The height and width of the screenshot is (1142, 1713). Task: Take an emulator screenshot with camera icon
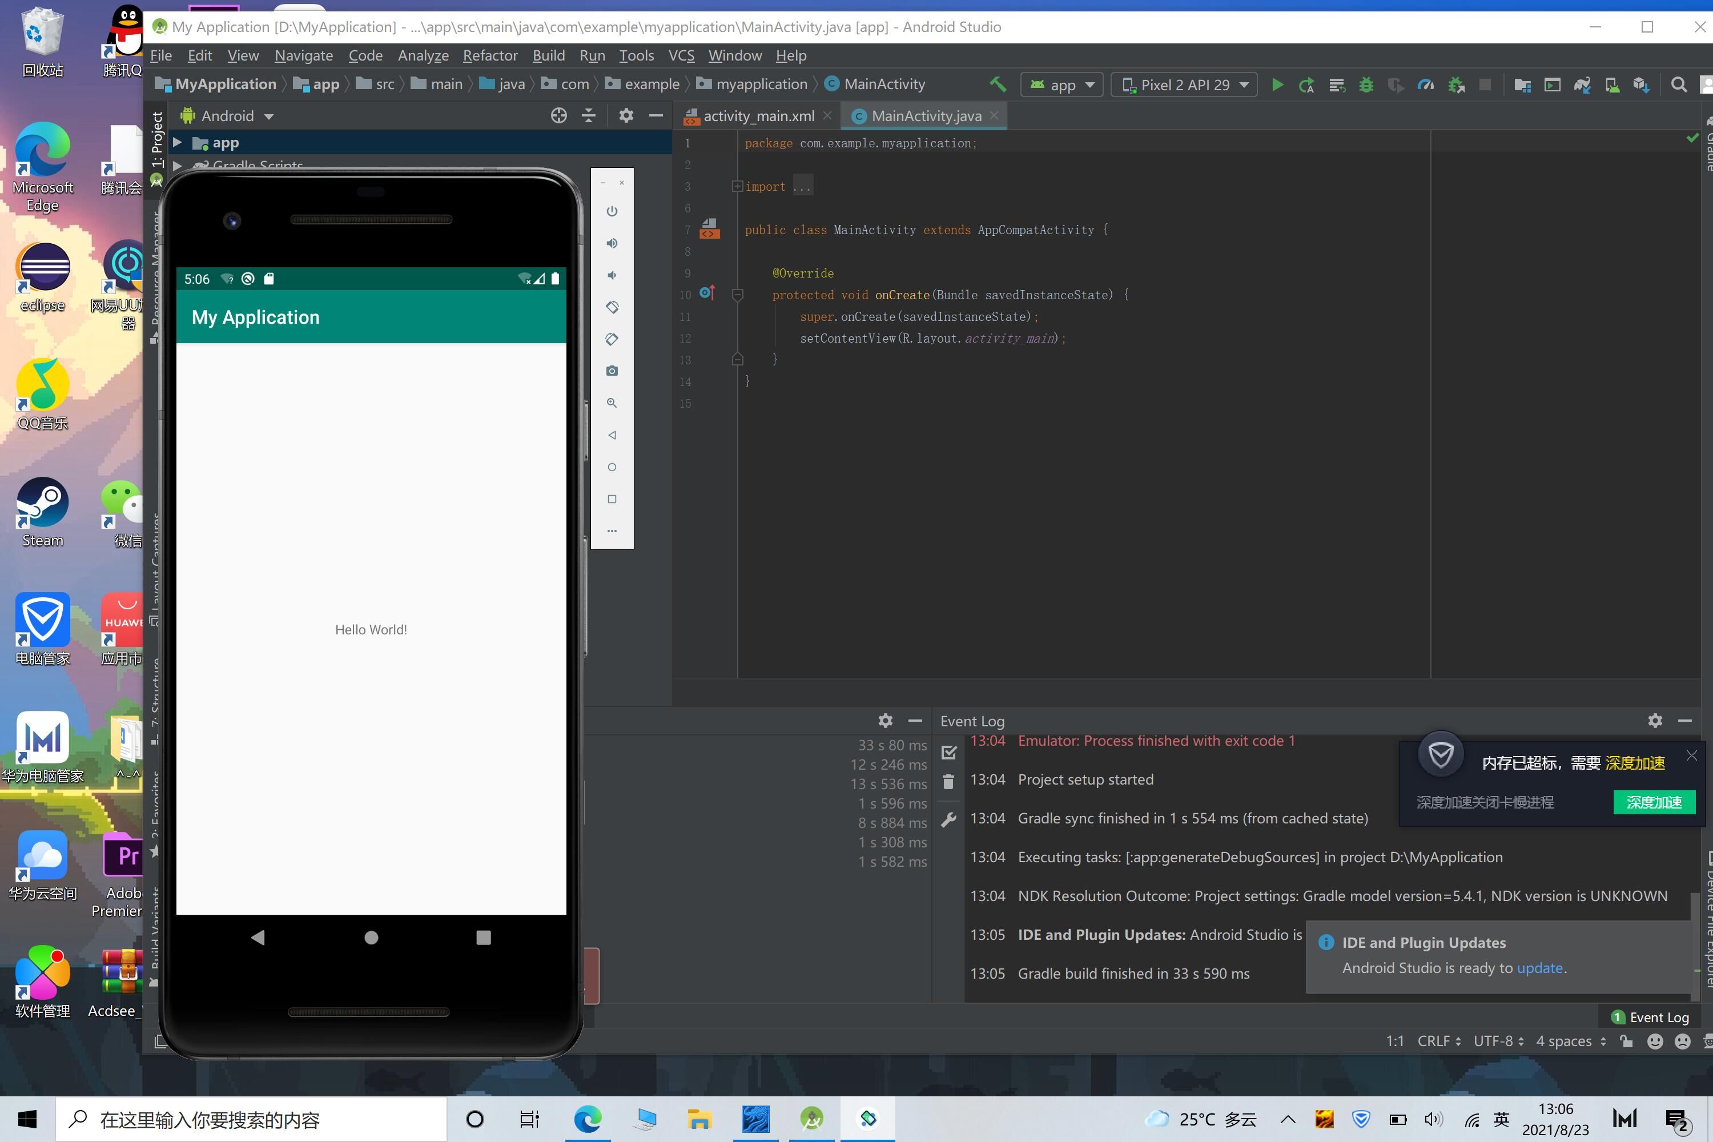pos(612,371)
